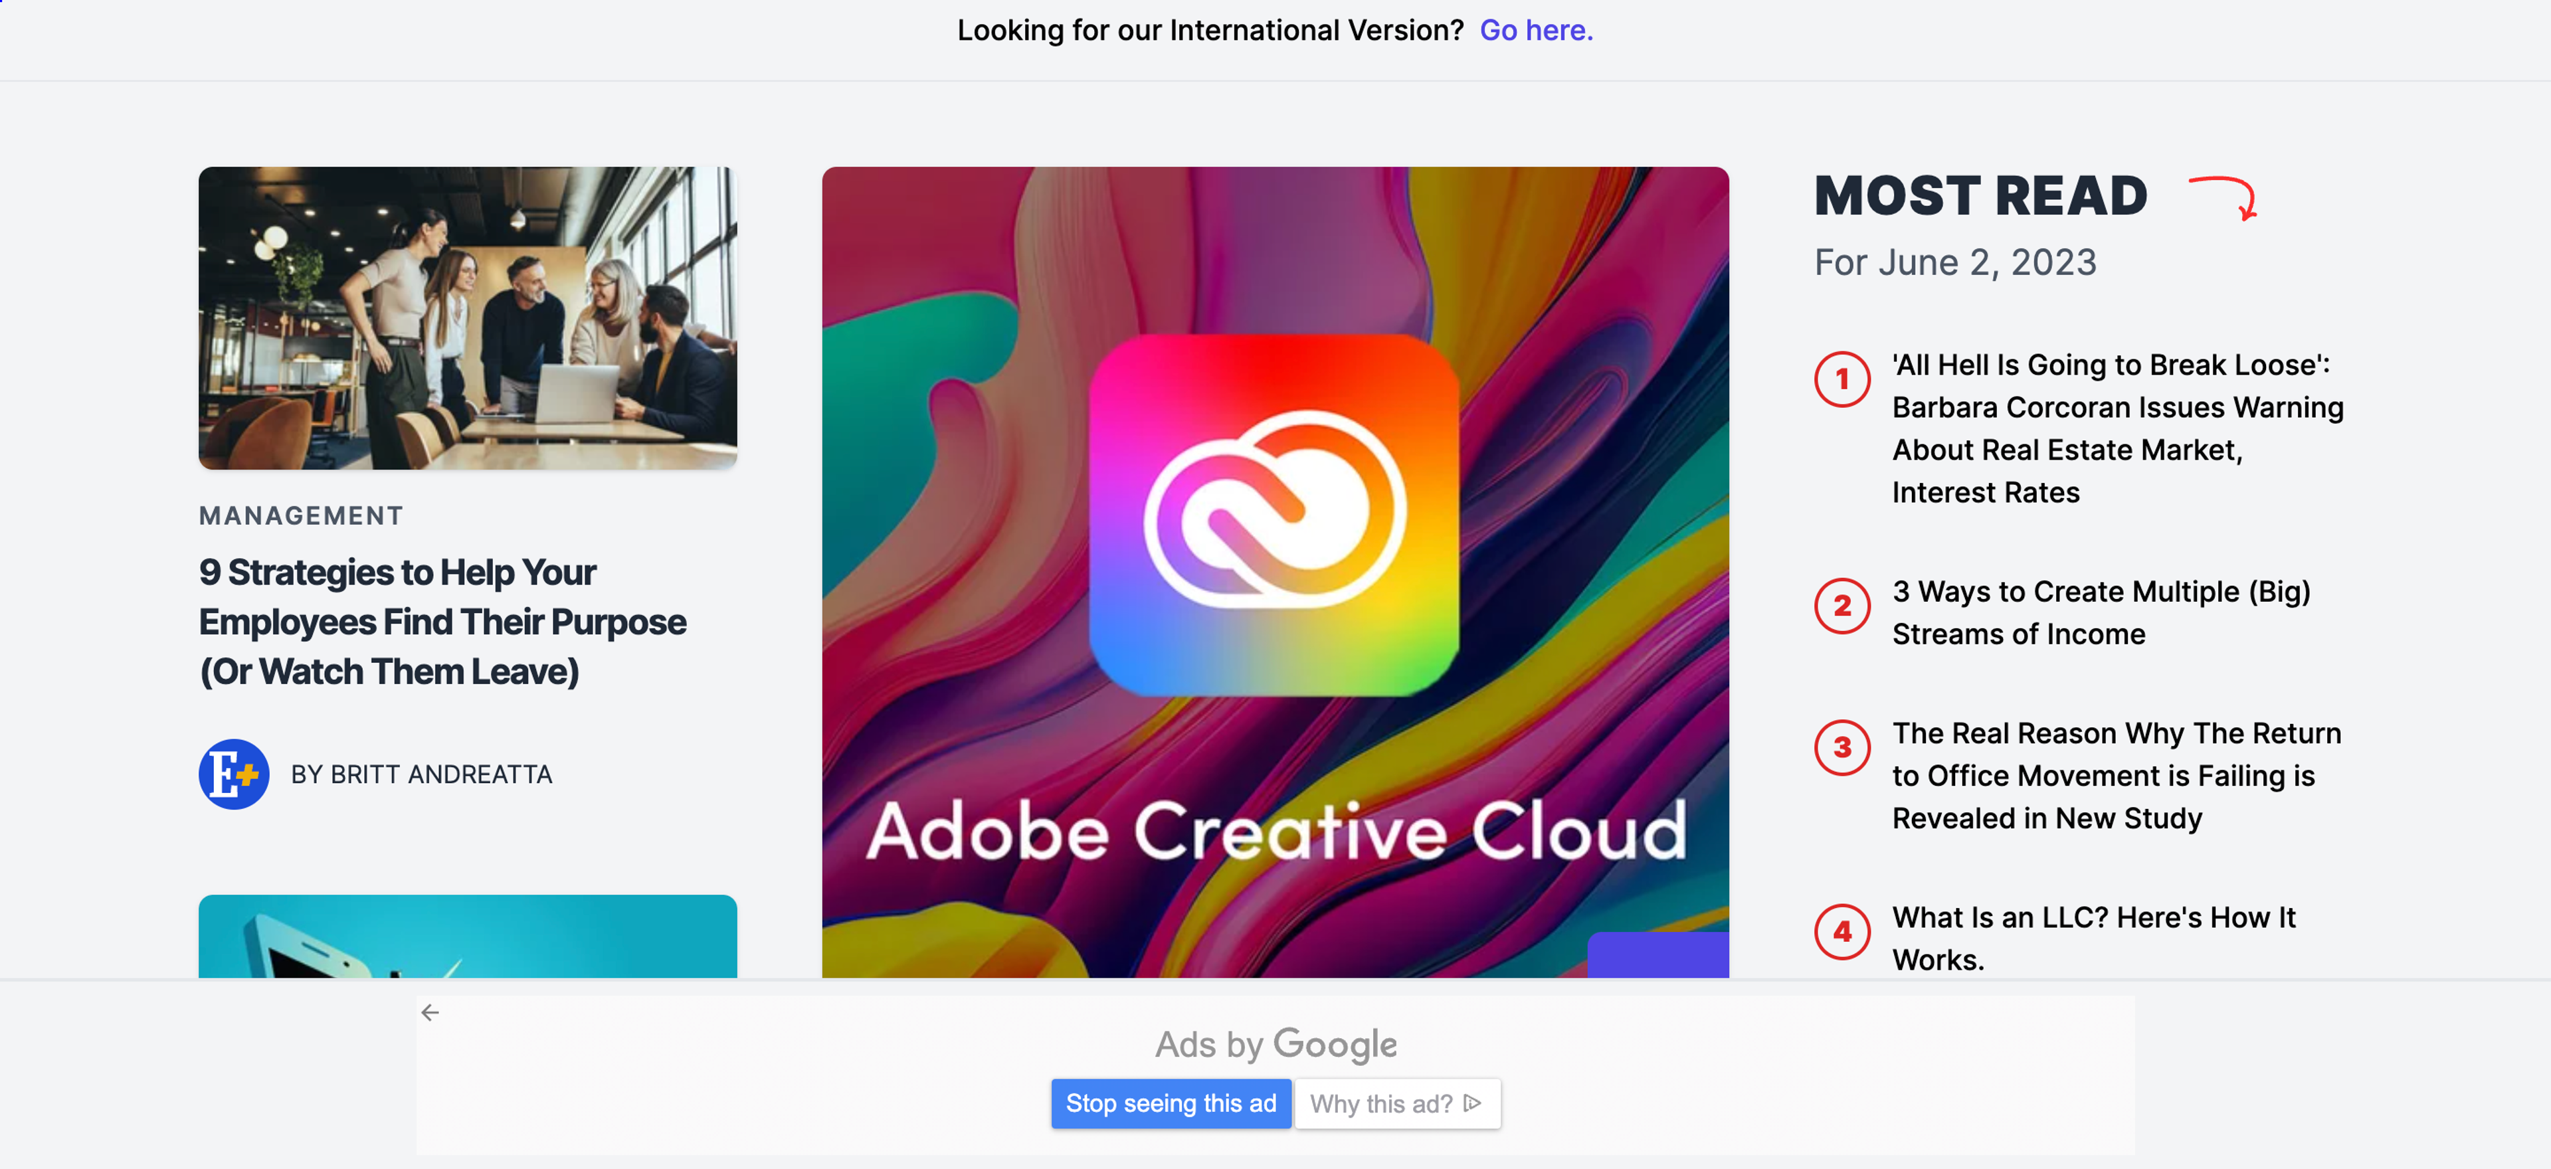Click the 'MOST READ' heading
Viewport: 2551px width, 1169px height.
[1980, 196]
